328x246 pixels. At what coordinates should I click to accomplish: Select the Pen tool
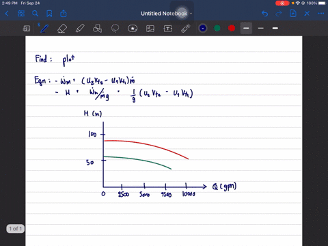click(x=44, y=29)
